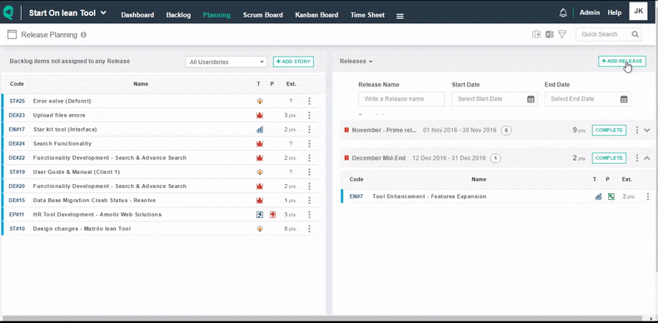Viewport: 658px width, 323px height.
Task: Open options menu for December Mid-End release
Action: (637, 158)
